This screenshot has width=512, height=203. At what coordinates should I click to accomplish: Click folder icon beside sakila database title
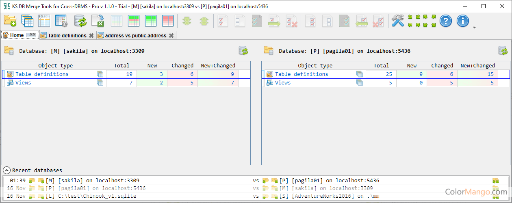click(x=9, y=50)
